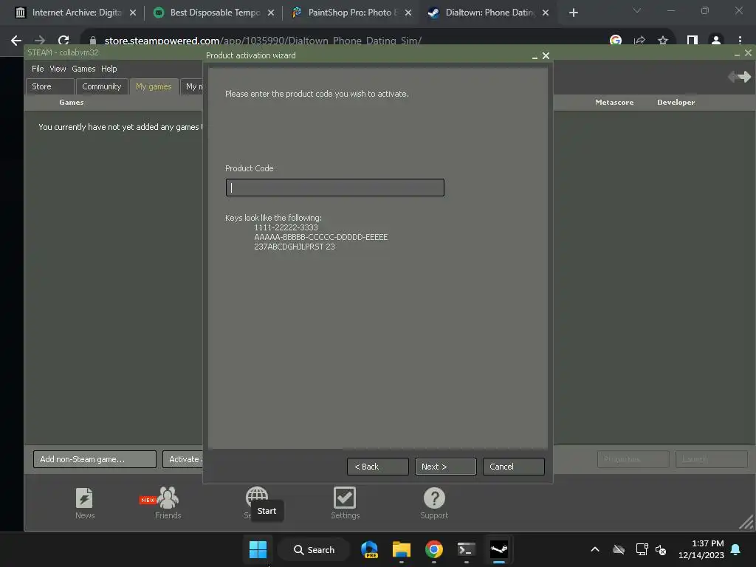Screen dimensions: 756x567
Task: Close the Internet Archive browser tab
Action: pos(133,13)
